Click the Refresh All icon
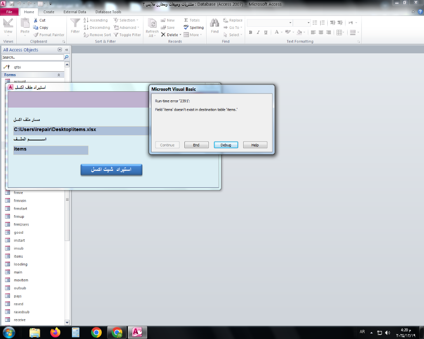 point(152,24)
